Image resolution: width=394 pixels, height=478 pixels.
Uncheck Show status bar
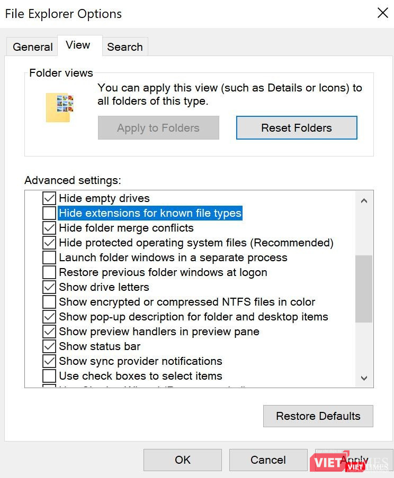point(48,346)
